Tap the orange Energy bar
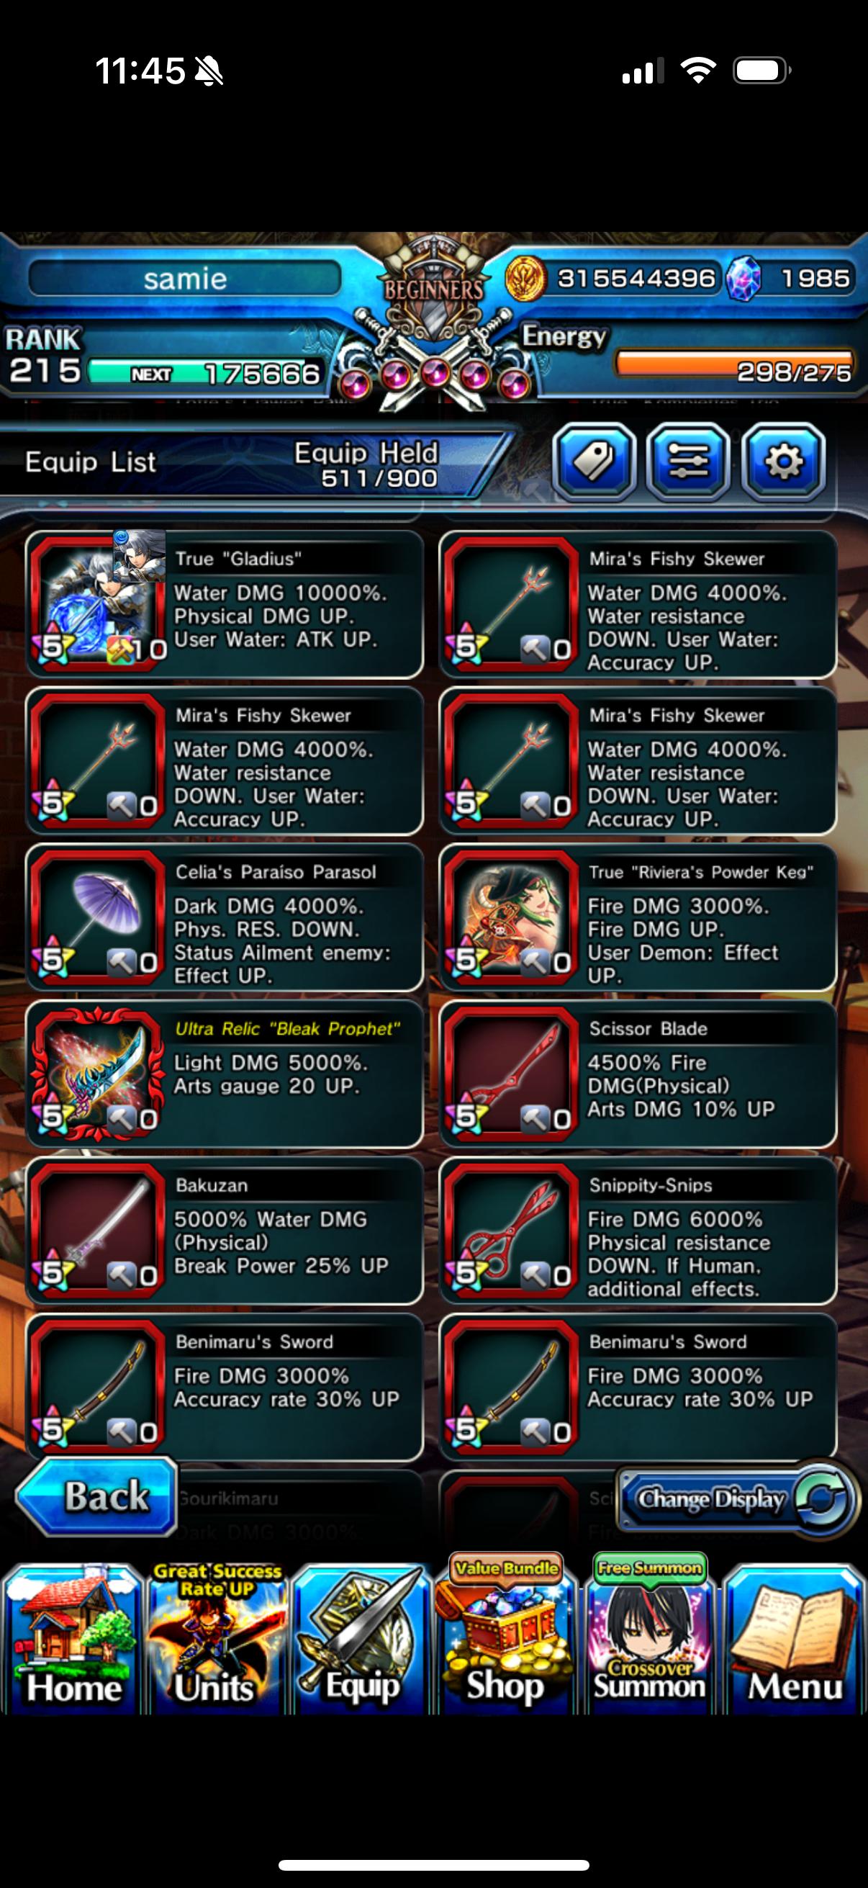This screenshot has width=868, height=1888. coord(735,364)
